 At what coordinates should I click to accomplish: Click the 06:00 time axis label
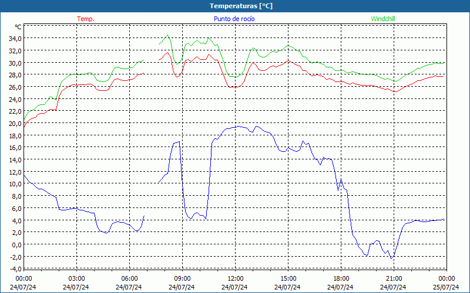(129, 279)
